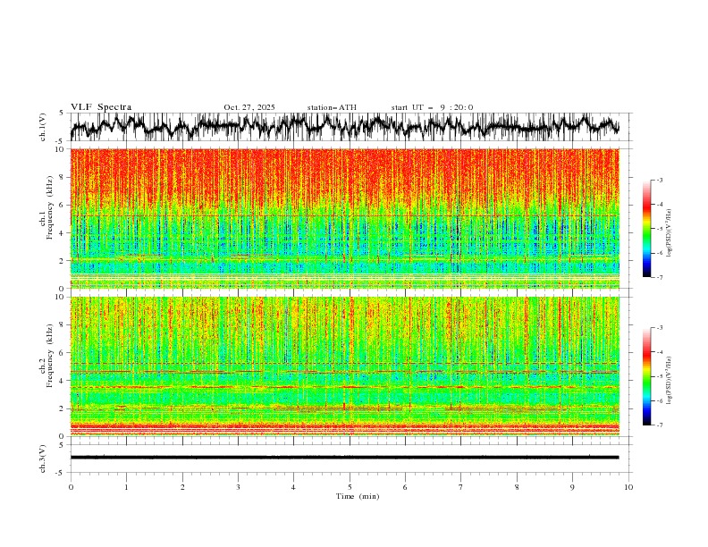Click the "10" tick on the time axis
This screenshot has height=547, width=708.
(x=628, y=487)
